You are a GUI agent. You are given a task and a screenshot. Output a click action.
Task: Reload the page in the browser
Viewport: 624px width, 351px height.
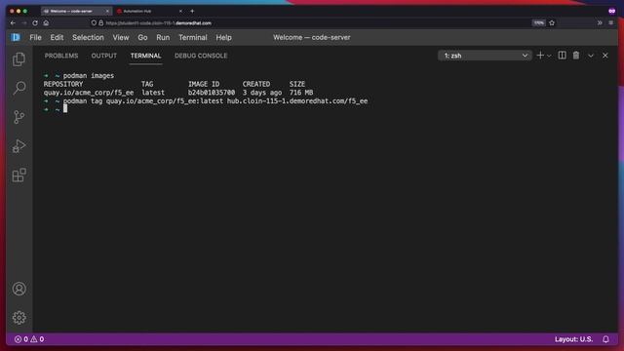[x=35, y=23]
